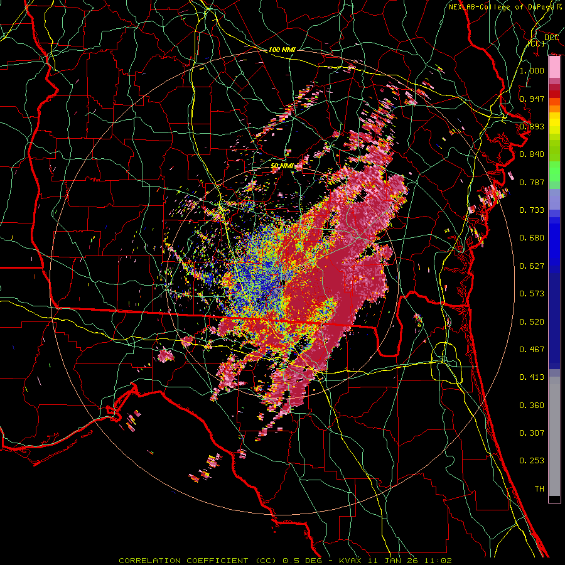This screenshot has width=565, height=565.
Task: Select the 0.947 scale value
Action: (x=532, y=99)
